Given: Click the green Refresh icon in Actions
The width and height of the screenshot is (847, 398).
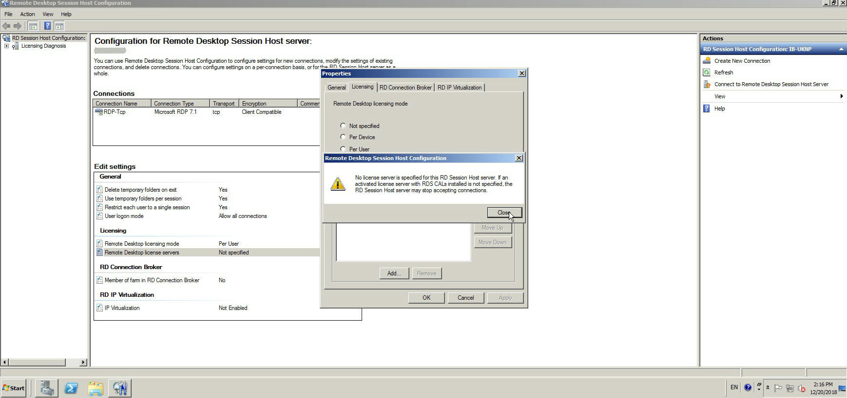Looking at the screenshot, I should [707, 72].
